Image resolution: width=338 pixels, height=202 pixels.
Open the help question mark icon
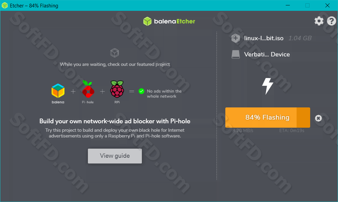[x=331, y=21]
